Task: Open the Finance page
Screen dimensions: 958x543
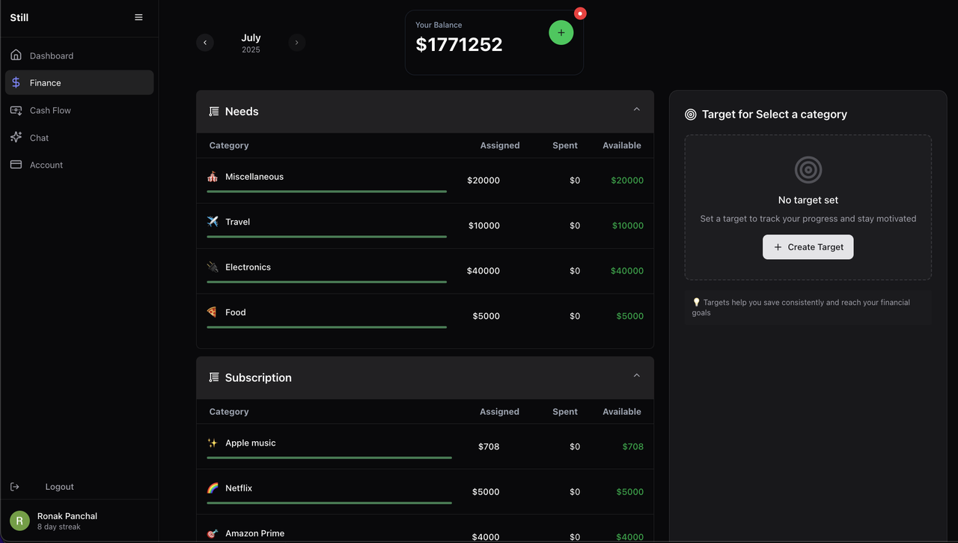Action: tap(79, 82)
